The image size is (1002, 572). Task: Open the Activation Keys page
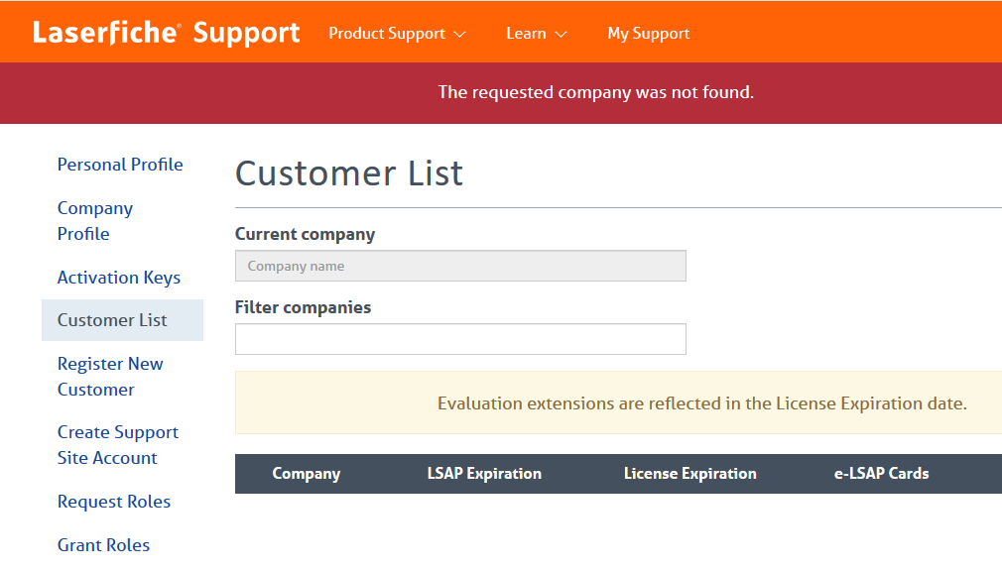click(x=119, y=278)
